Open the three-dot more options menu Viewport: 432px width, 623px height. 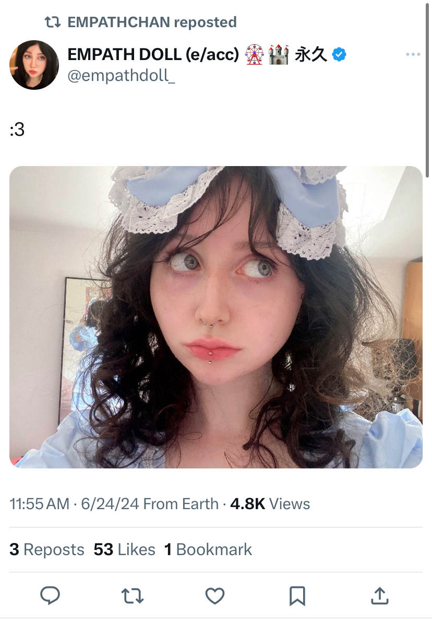coord(413,54)
